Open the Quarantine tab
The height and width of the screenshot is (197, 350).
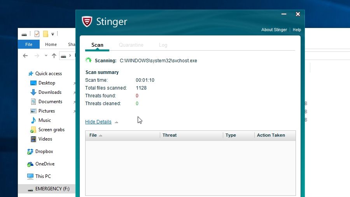(131, 45)
